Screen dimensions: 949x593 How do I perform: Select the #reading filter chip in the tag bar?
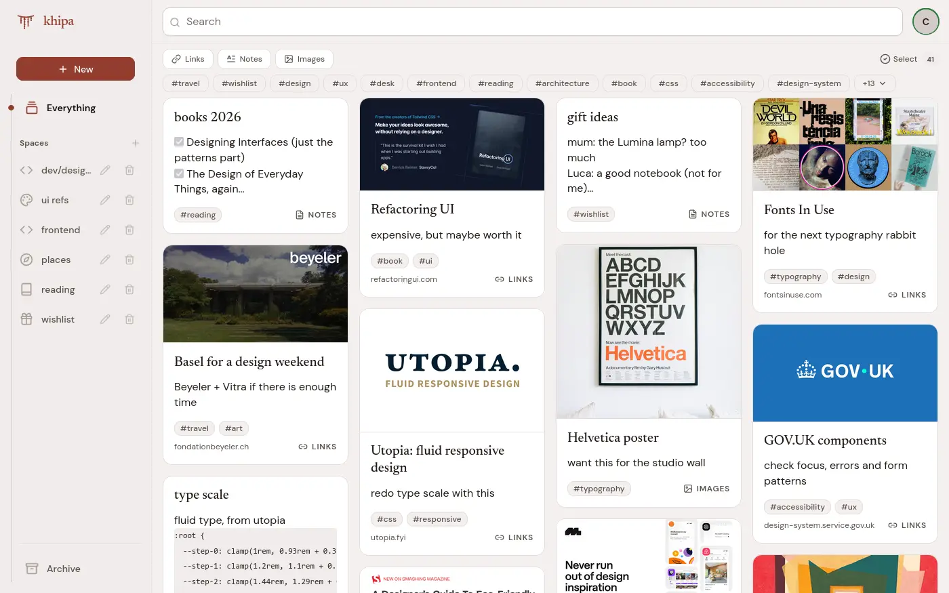pos(496,83)
